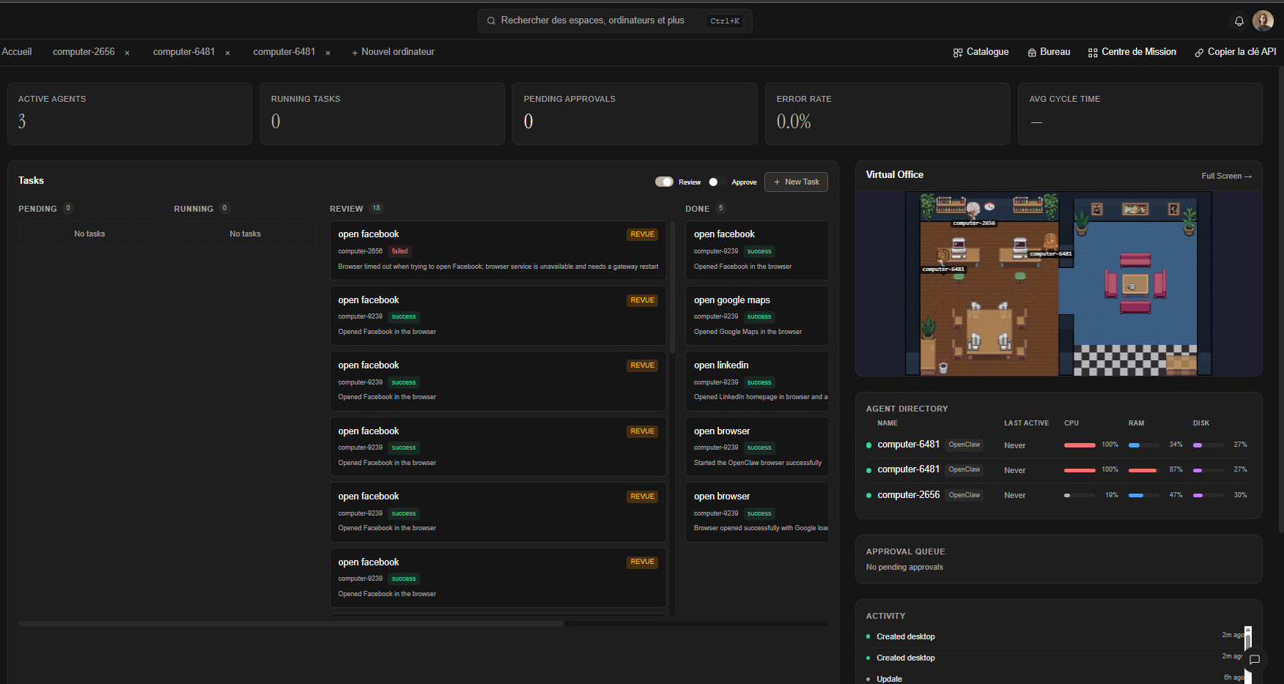Close the computer-2656 tab
The width and height of the screenshot is (1284, 684).
(x=128, y=53)
